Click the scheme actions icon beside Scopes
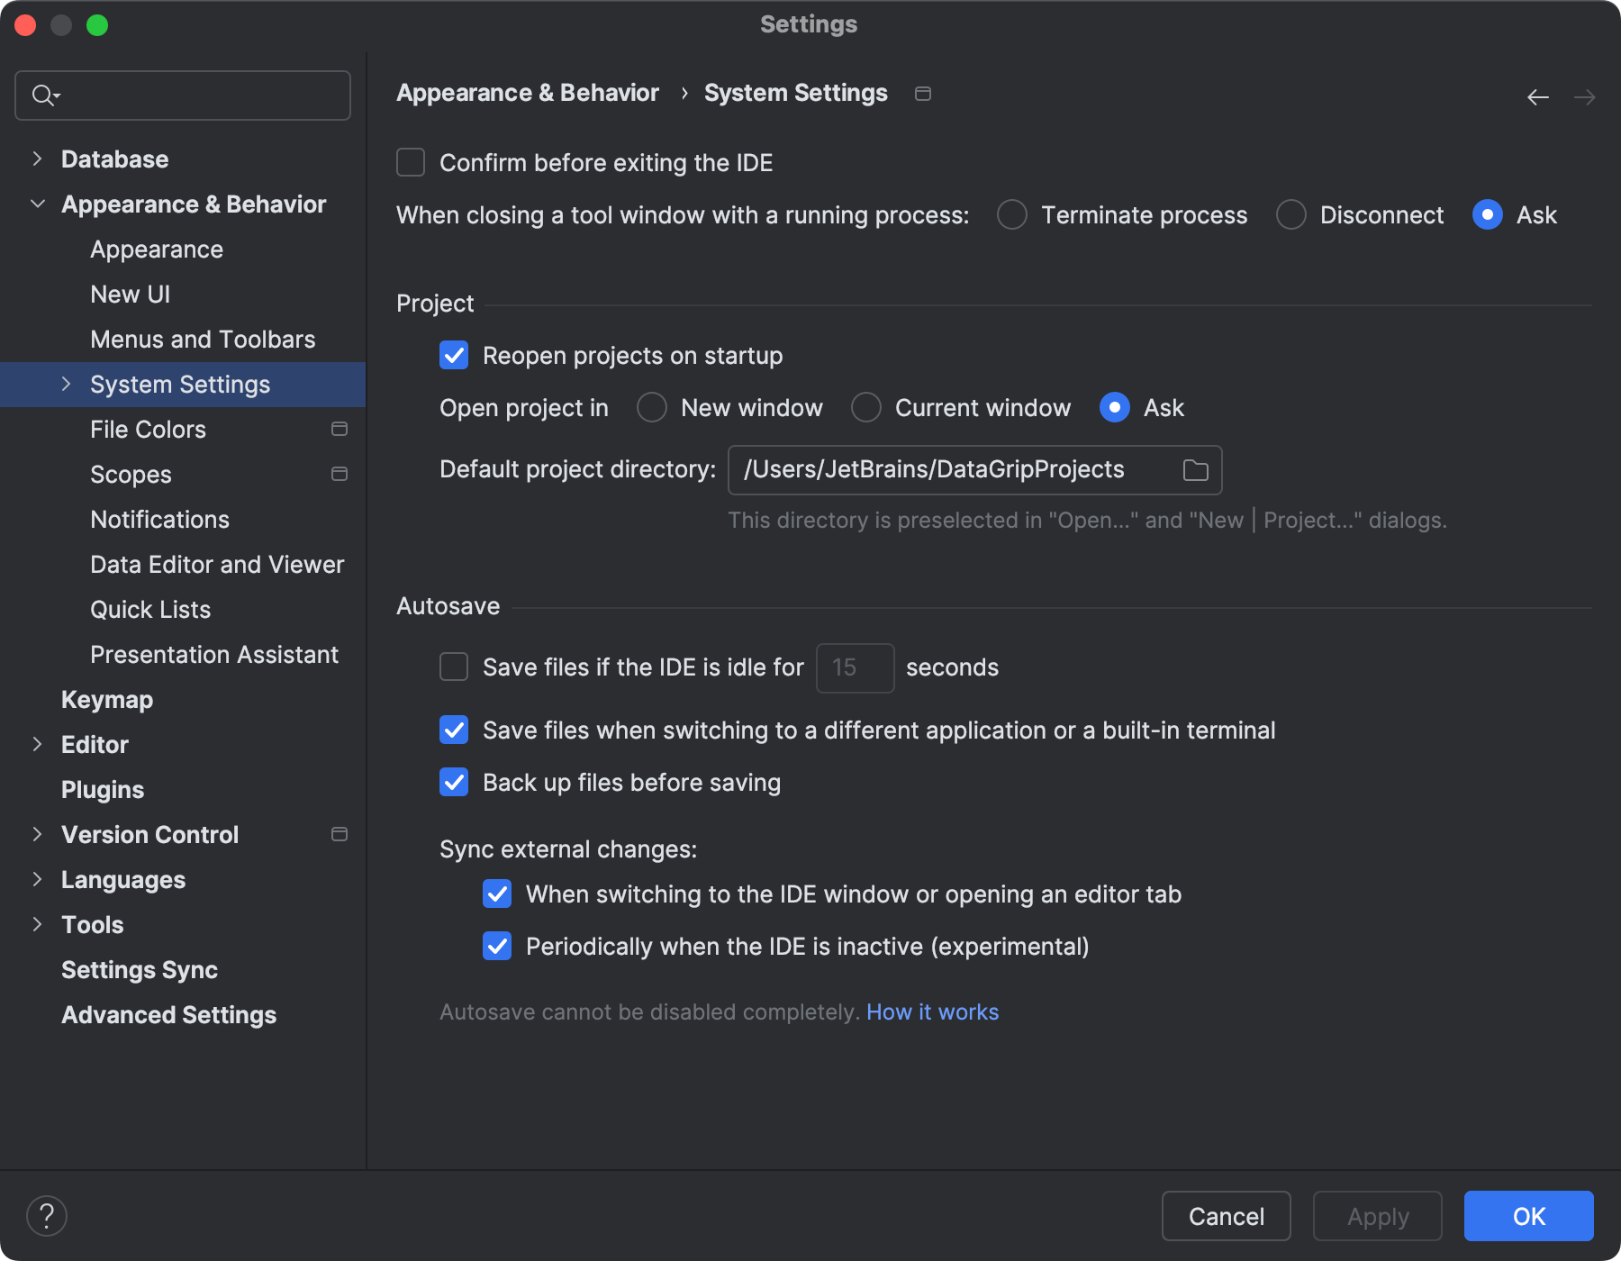 340,474
